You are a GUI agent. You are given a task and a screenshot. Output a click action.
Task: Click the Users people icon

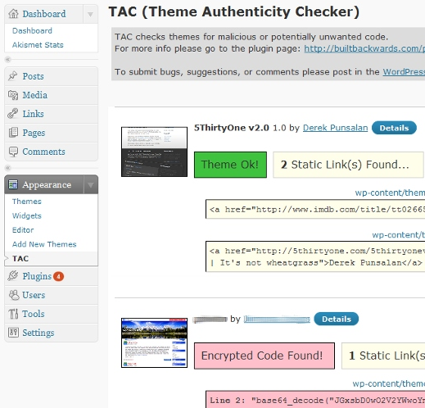(13, 295)
